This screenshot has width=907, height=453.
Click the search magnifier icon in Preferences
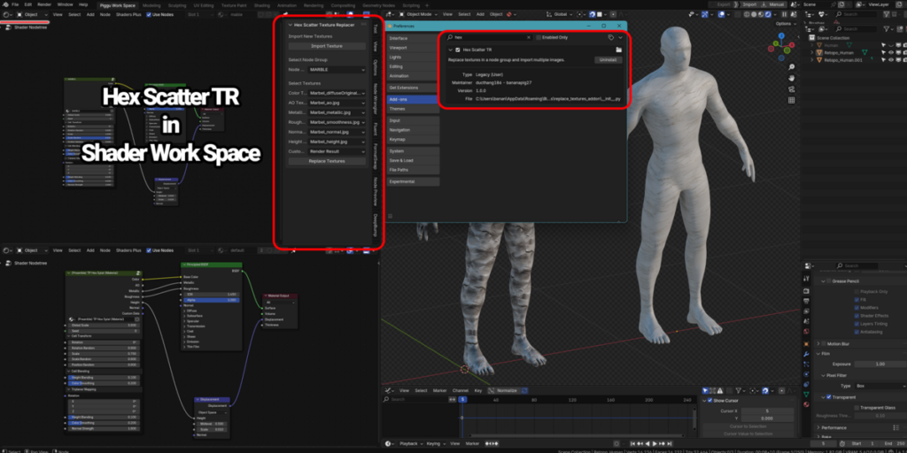pos(449,37)
